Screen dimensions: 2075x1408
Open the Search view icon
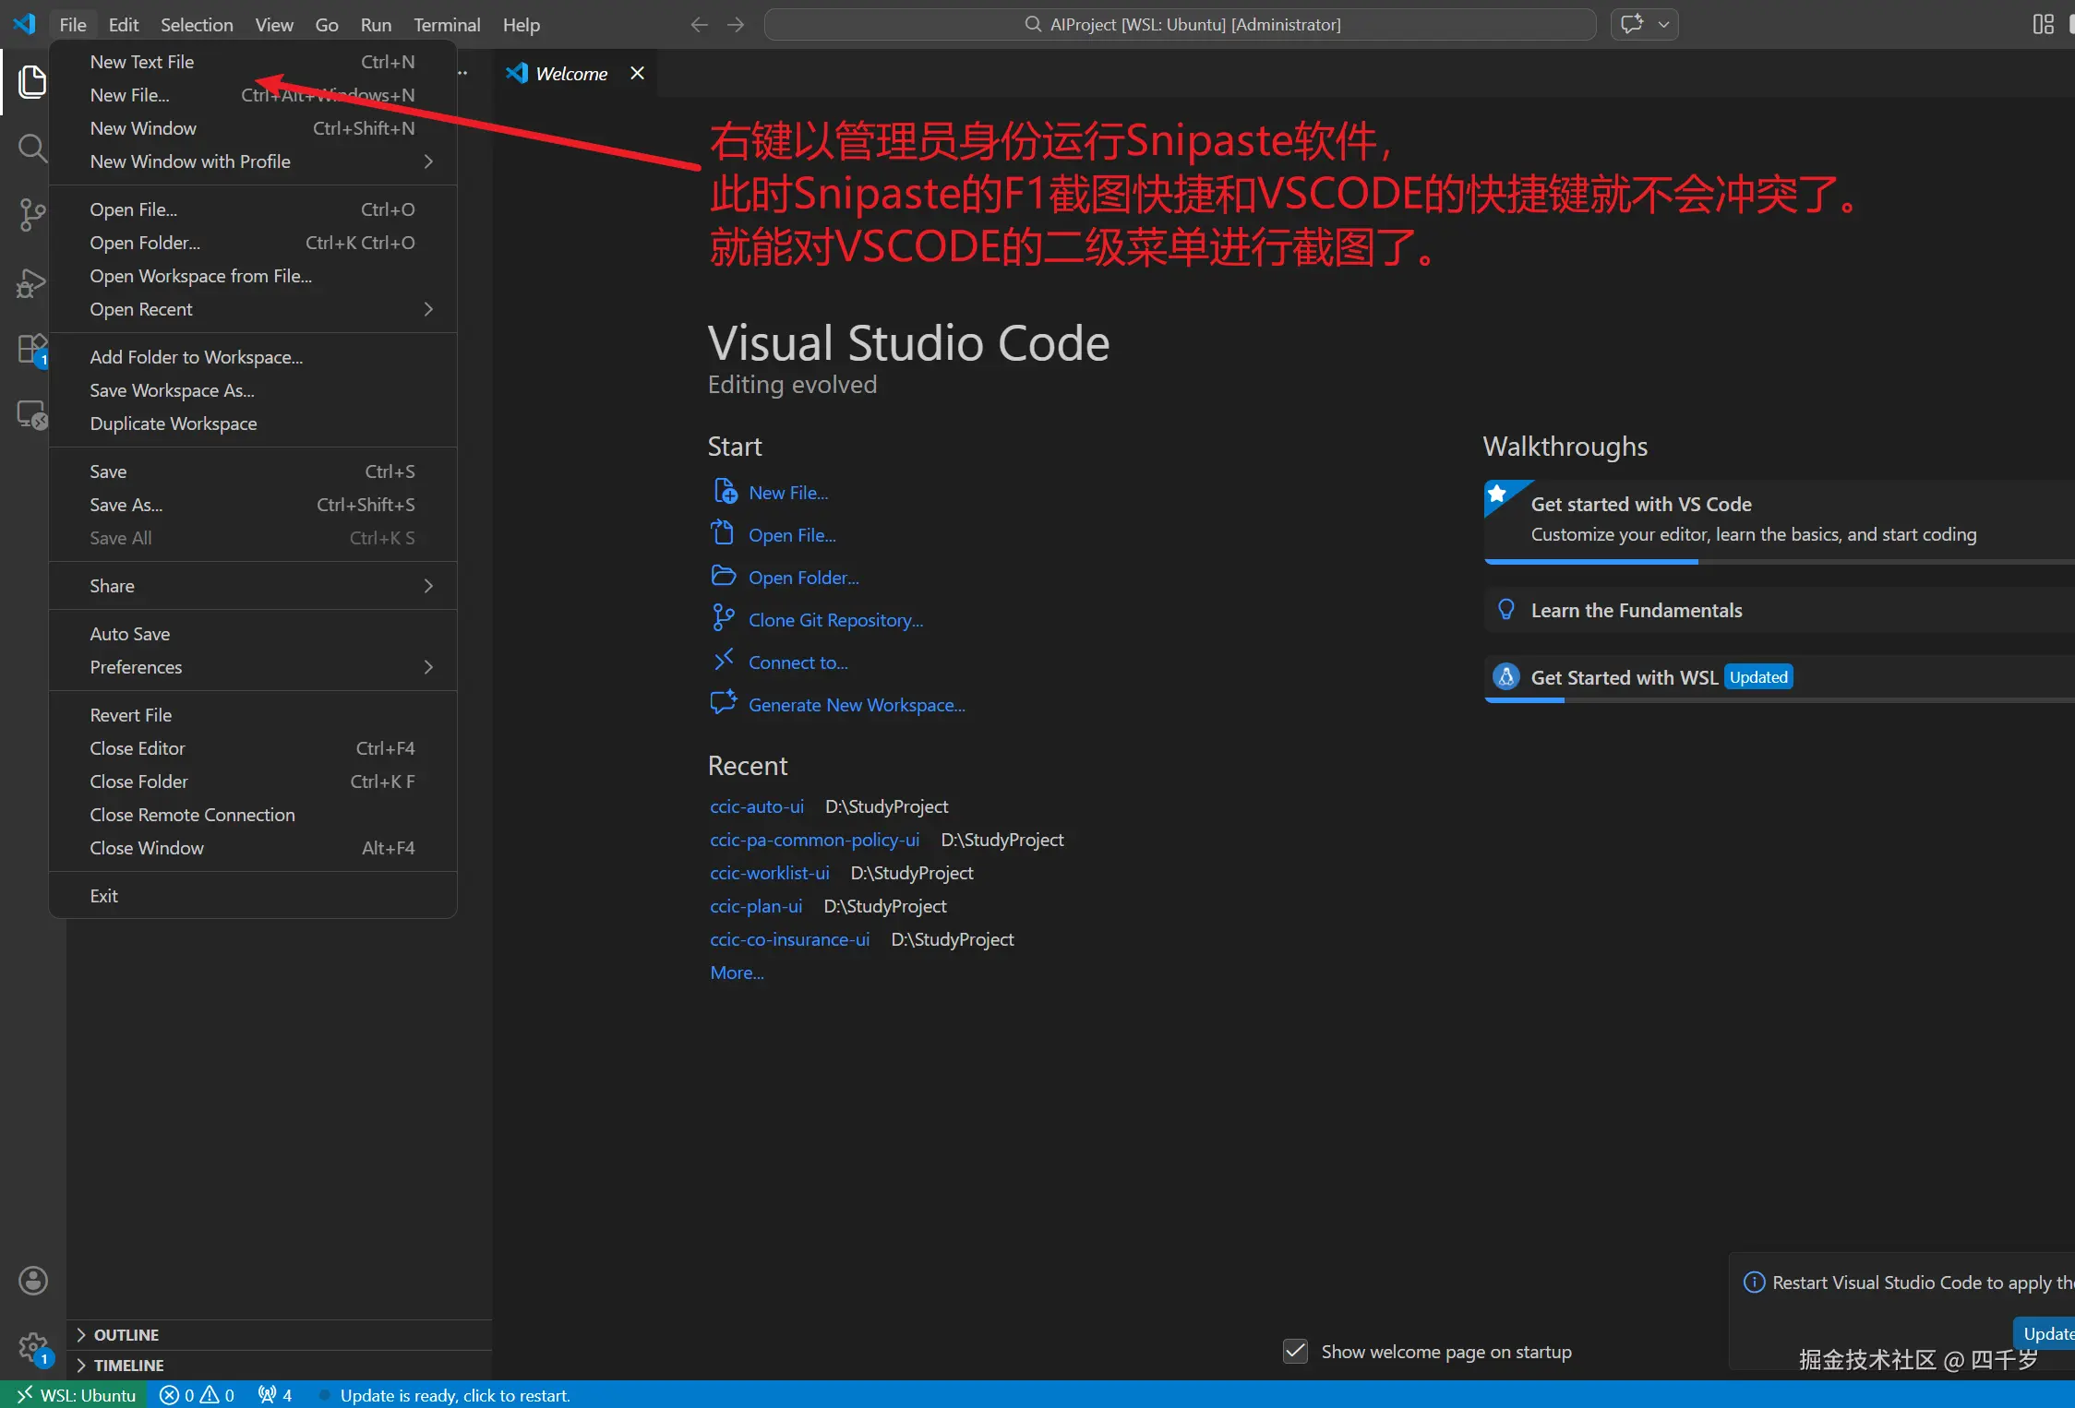(32, 148)
